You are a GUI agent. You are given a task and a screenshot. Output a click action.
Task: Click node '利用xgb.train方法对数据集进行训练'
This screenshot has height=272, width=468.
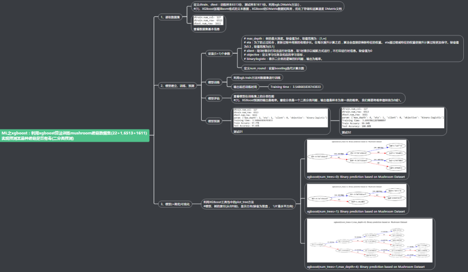coord(257,78)
